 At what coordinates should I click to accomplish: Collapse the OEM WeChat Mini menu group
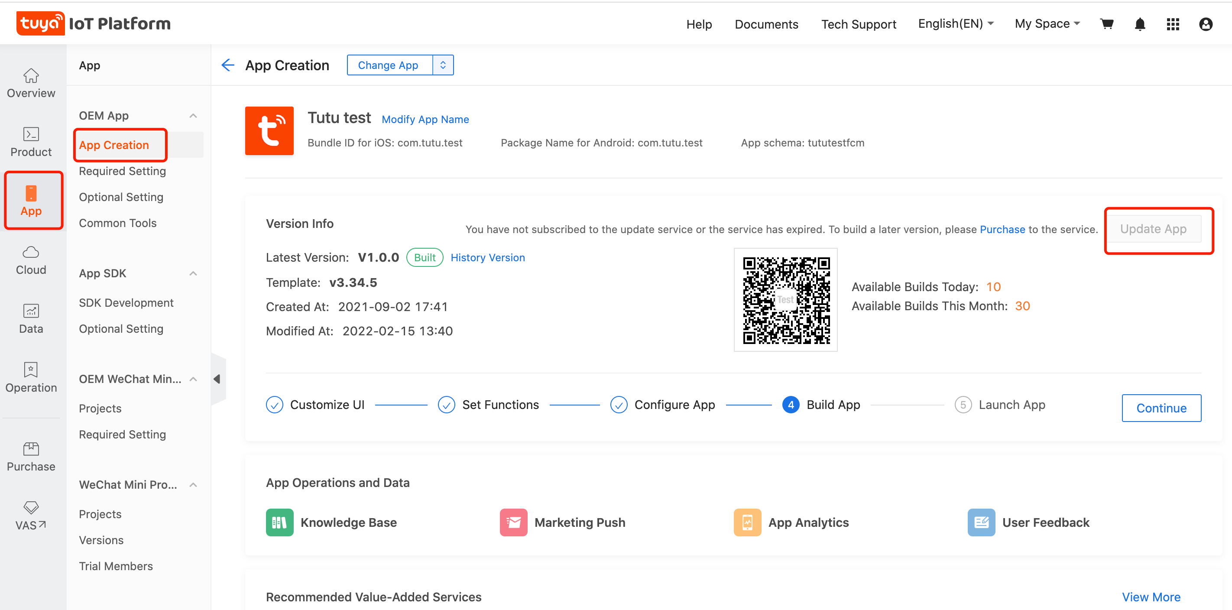193,380
